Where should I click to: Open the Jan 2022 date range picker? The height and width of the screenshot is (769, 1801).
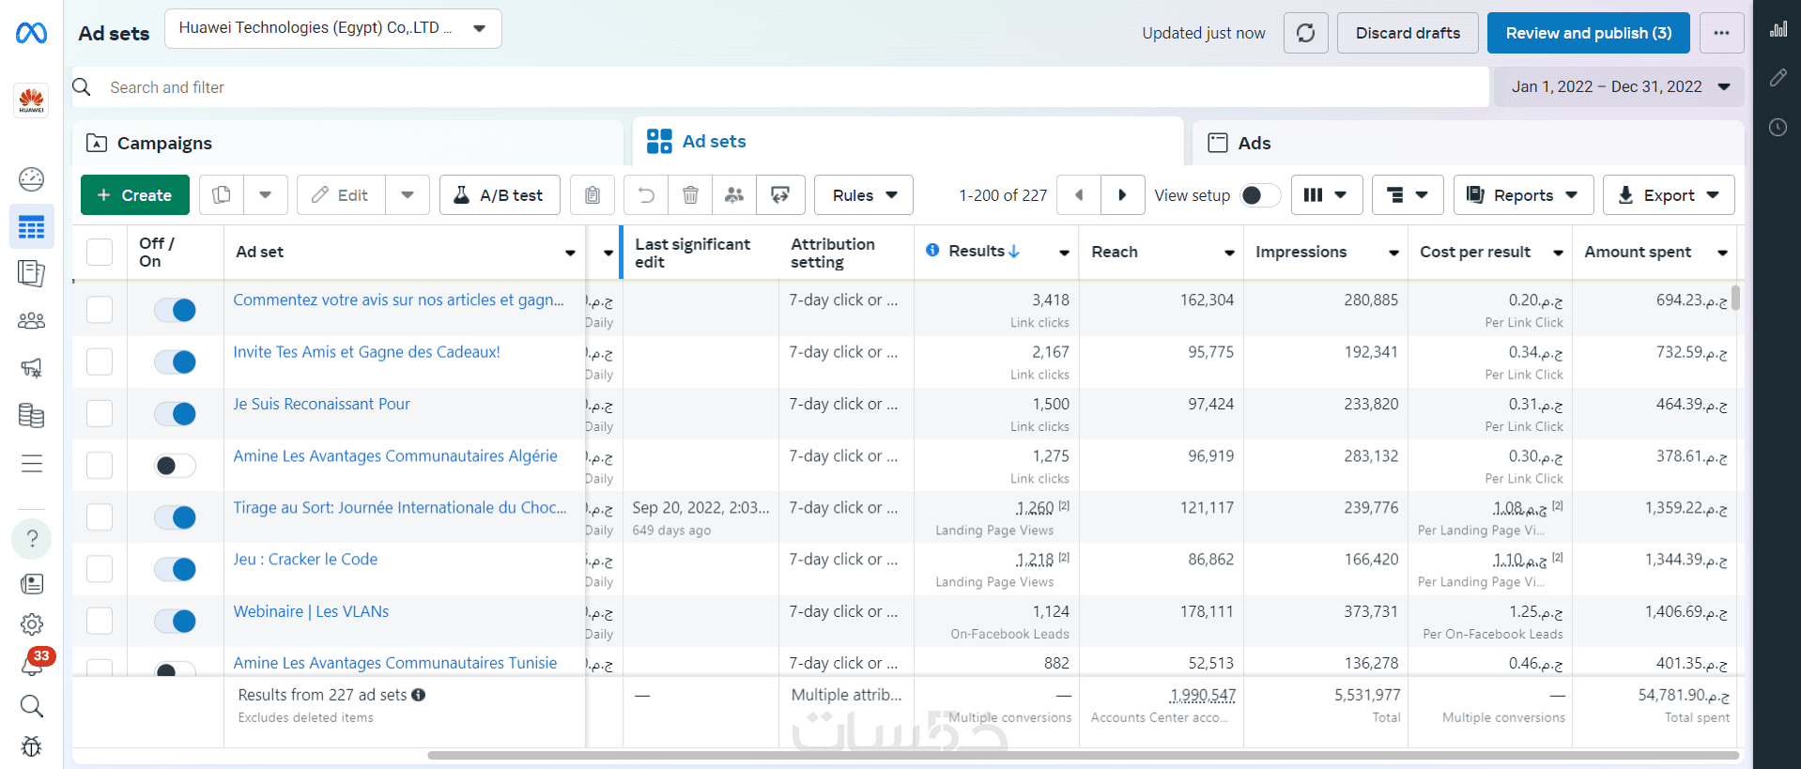pyautogui.click(x=1620, y=86)
